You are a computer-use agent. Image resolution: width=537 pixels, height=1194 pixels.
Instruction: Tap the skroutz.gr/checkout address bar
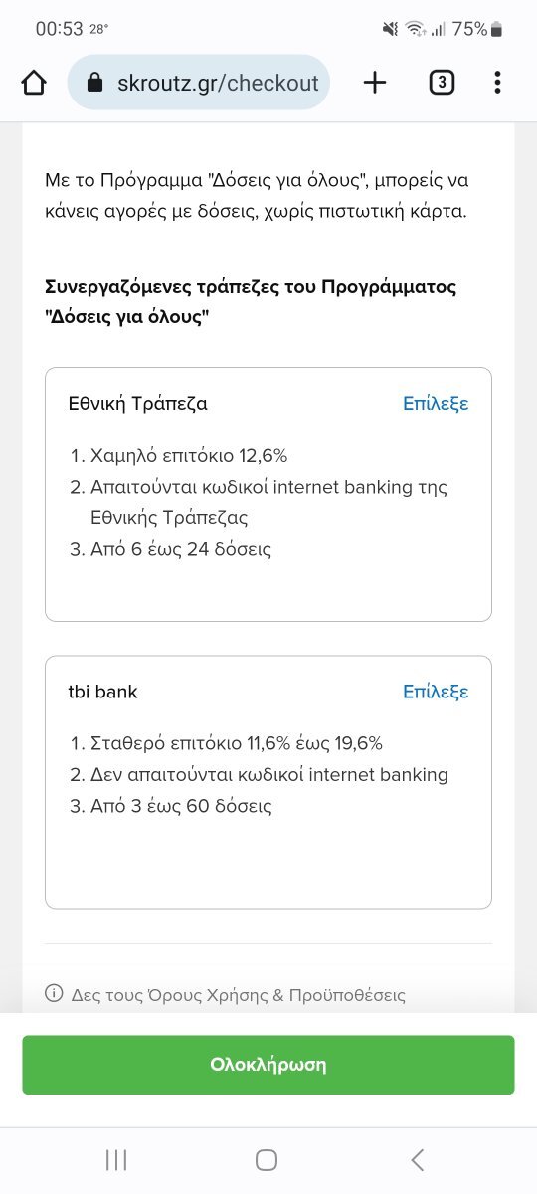point(199,83)
